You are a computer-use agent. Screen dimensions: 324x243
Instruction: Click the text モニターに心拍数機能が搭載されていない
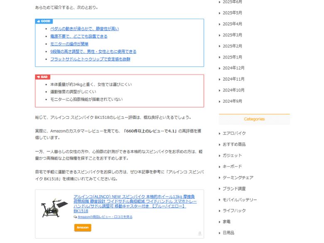[86, 99]
